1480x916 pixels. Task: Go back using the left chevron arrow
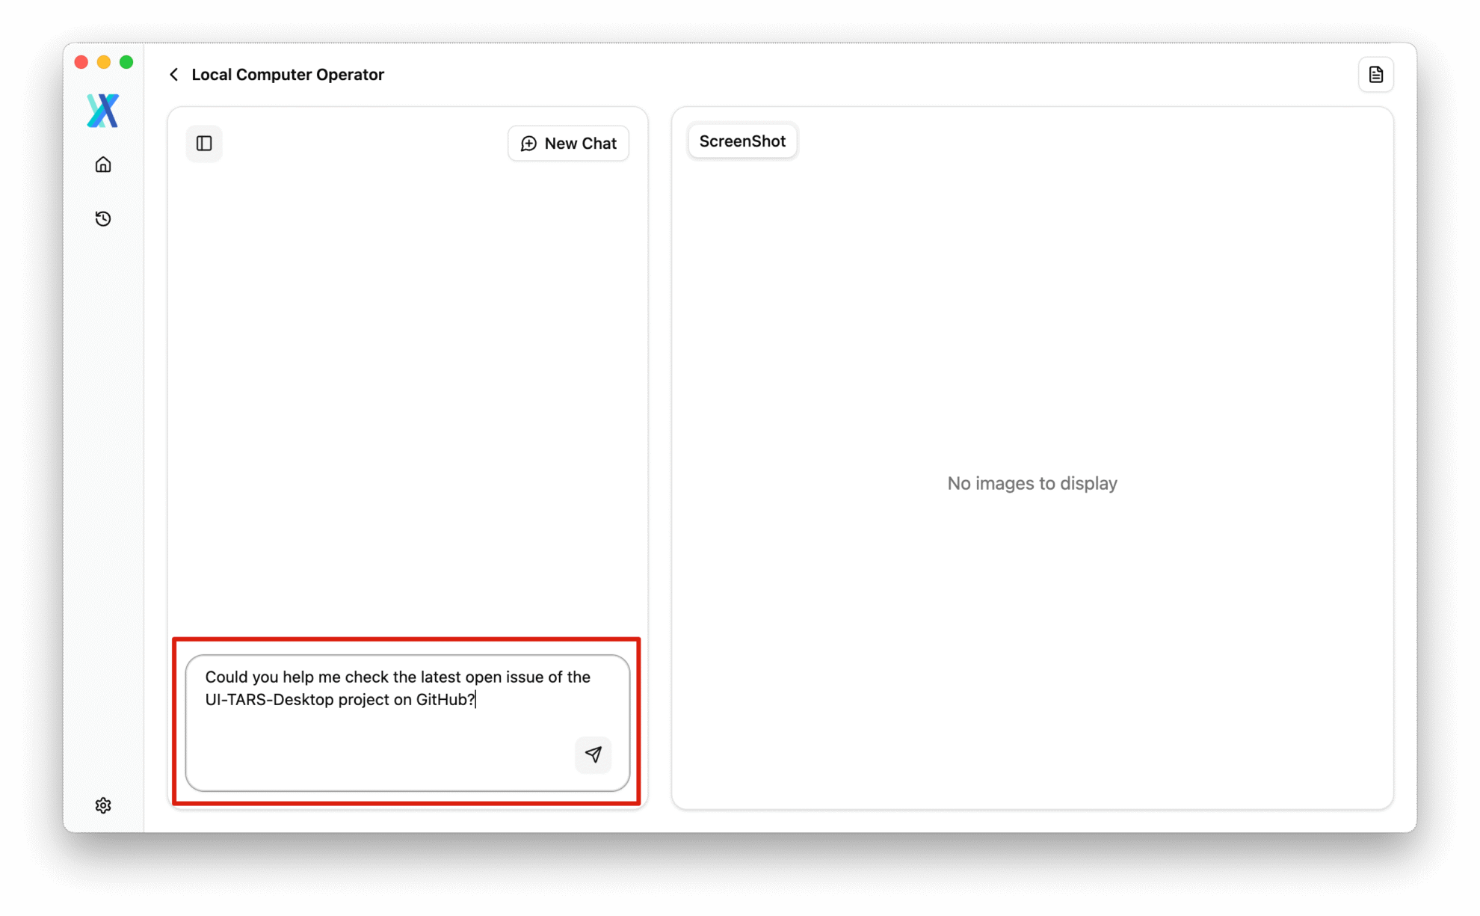click(x=174, y=75)
